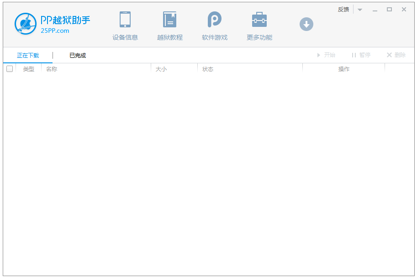Open 越狱教程 tutorial book icon

point(169,20)
